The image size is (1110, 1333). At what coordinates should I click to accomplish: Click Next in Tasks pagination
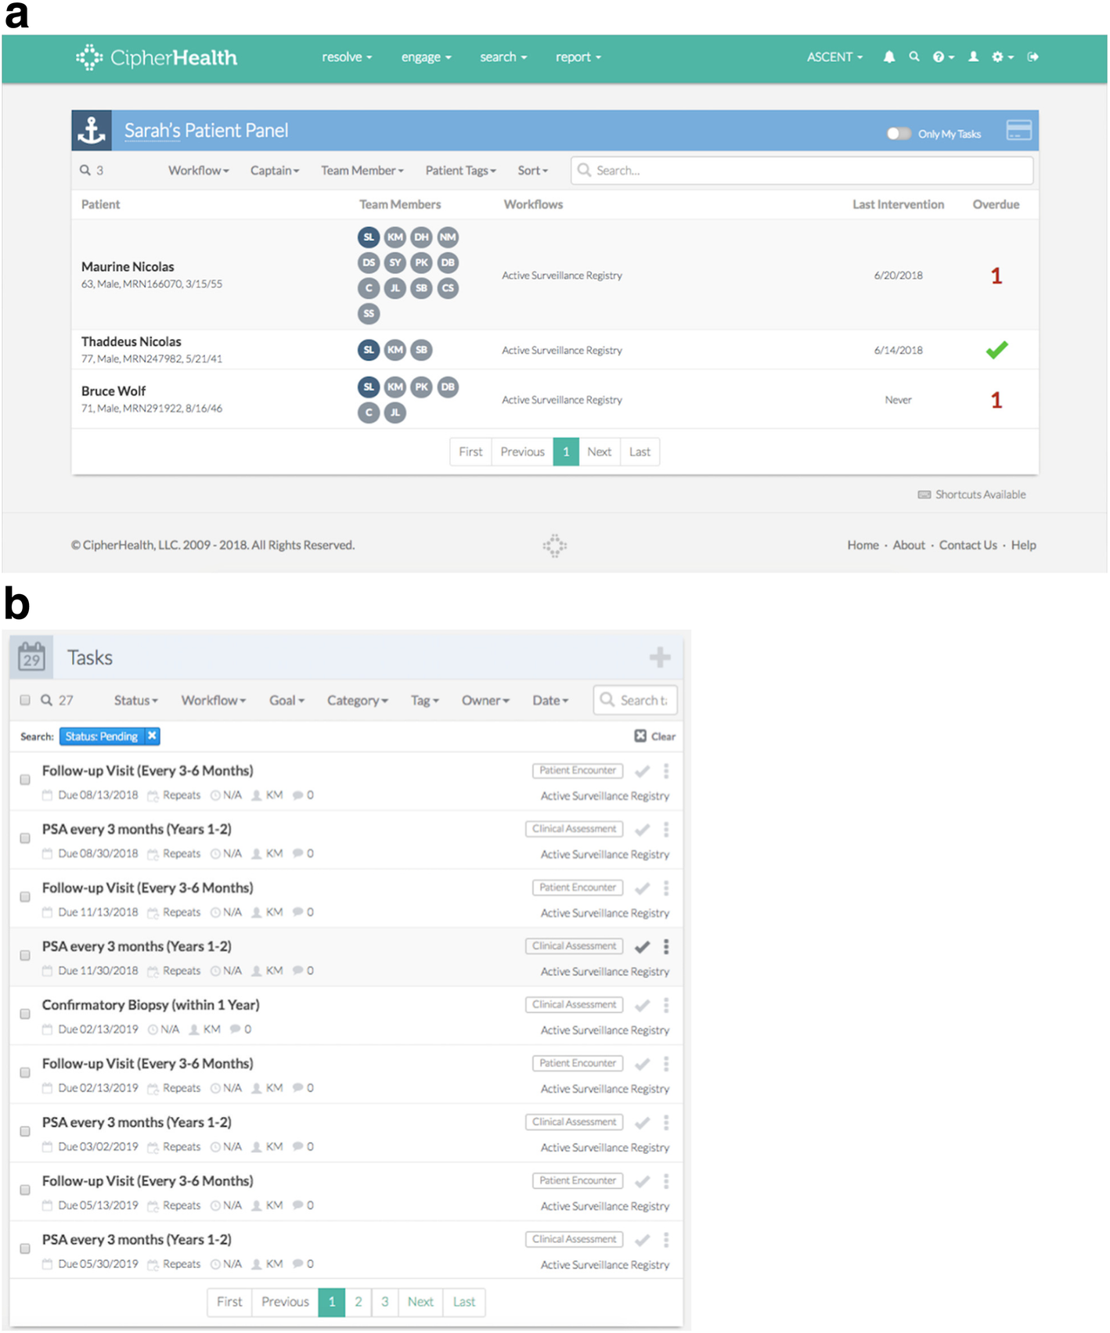pyautogui.click(x=420, y=1302)
